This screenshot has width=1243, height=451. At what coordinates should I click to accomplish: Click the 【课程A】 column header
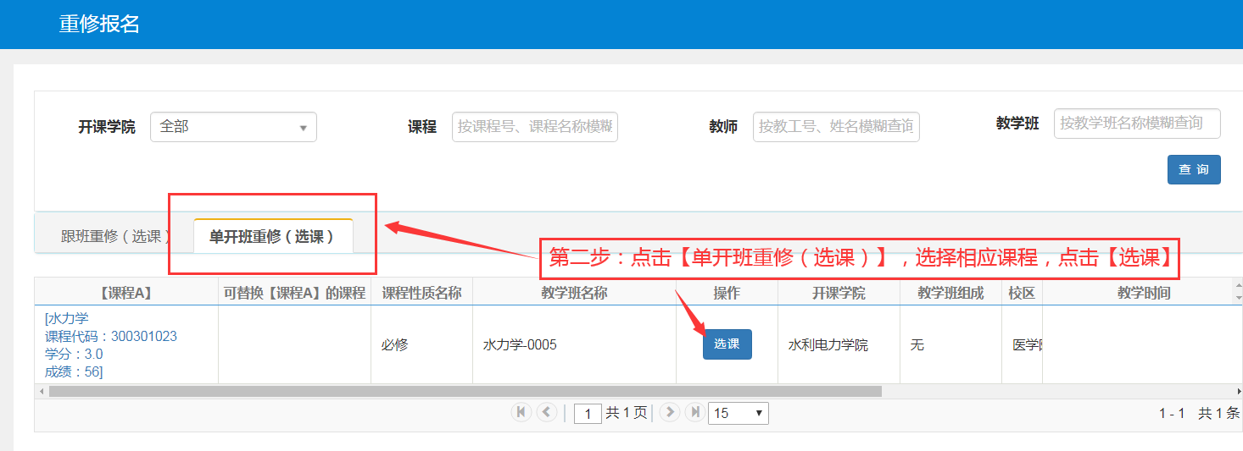tap(126, 294)
